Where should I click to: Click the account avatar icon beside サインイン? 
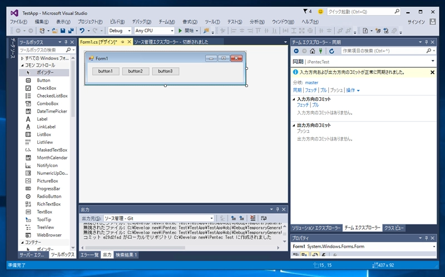tap(433, 22)
